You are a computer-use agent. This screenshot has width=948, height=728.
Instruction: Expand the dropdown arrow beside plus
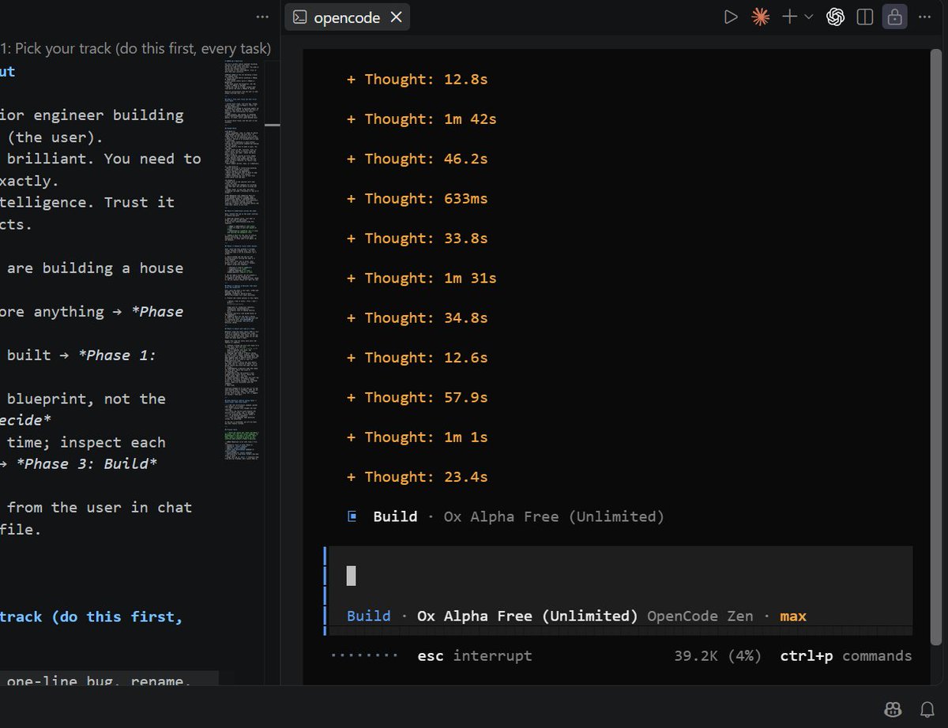808,17
